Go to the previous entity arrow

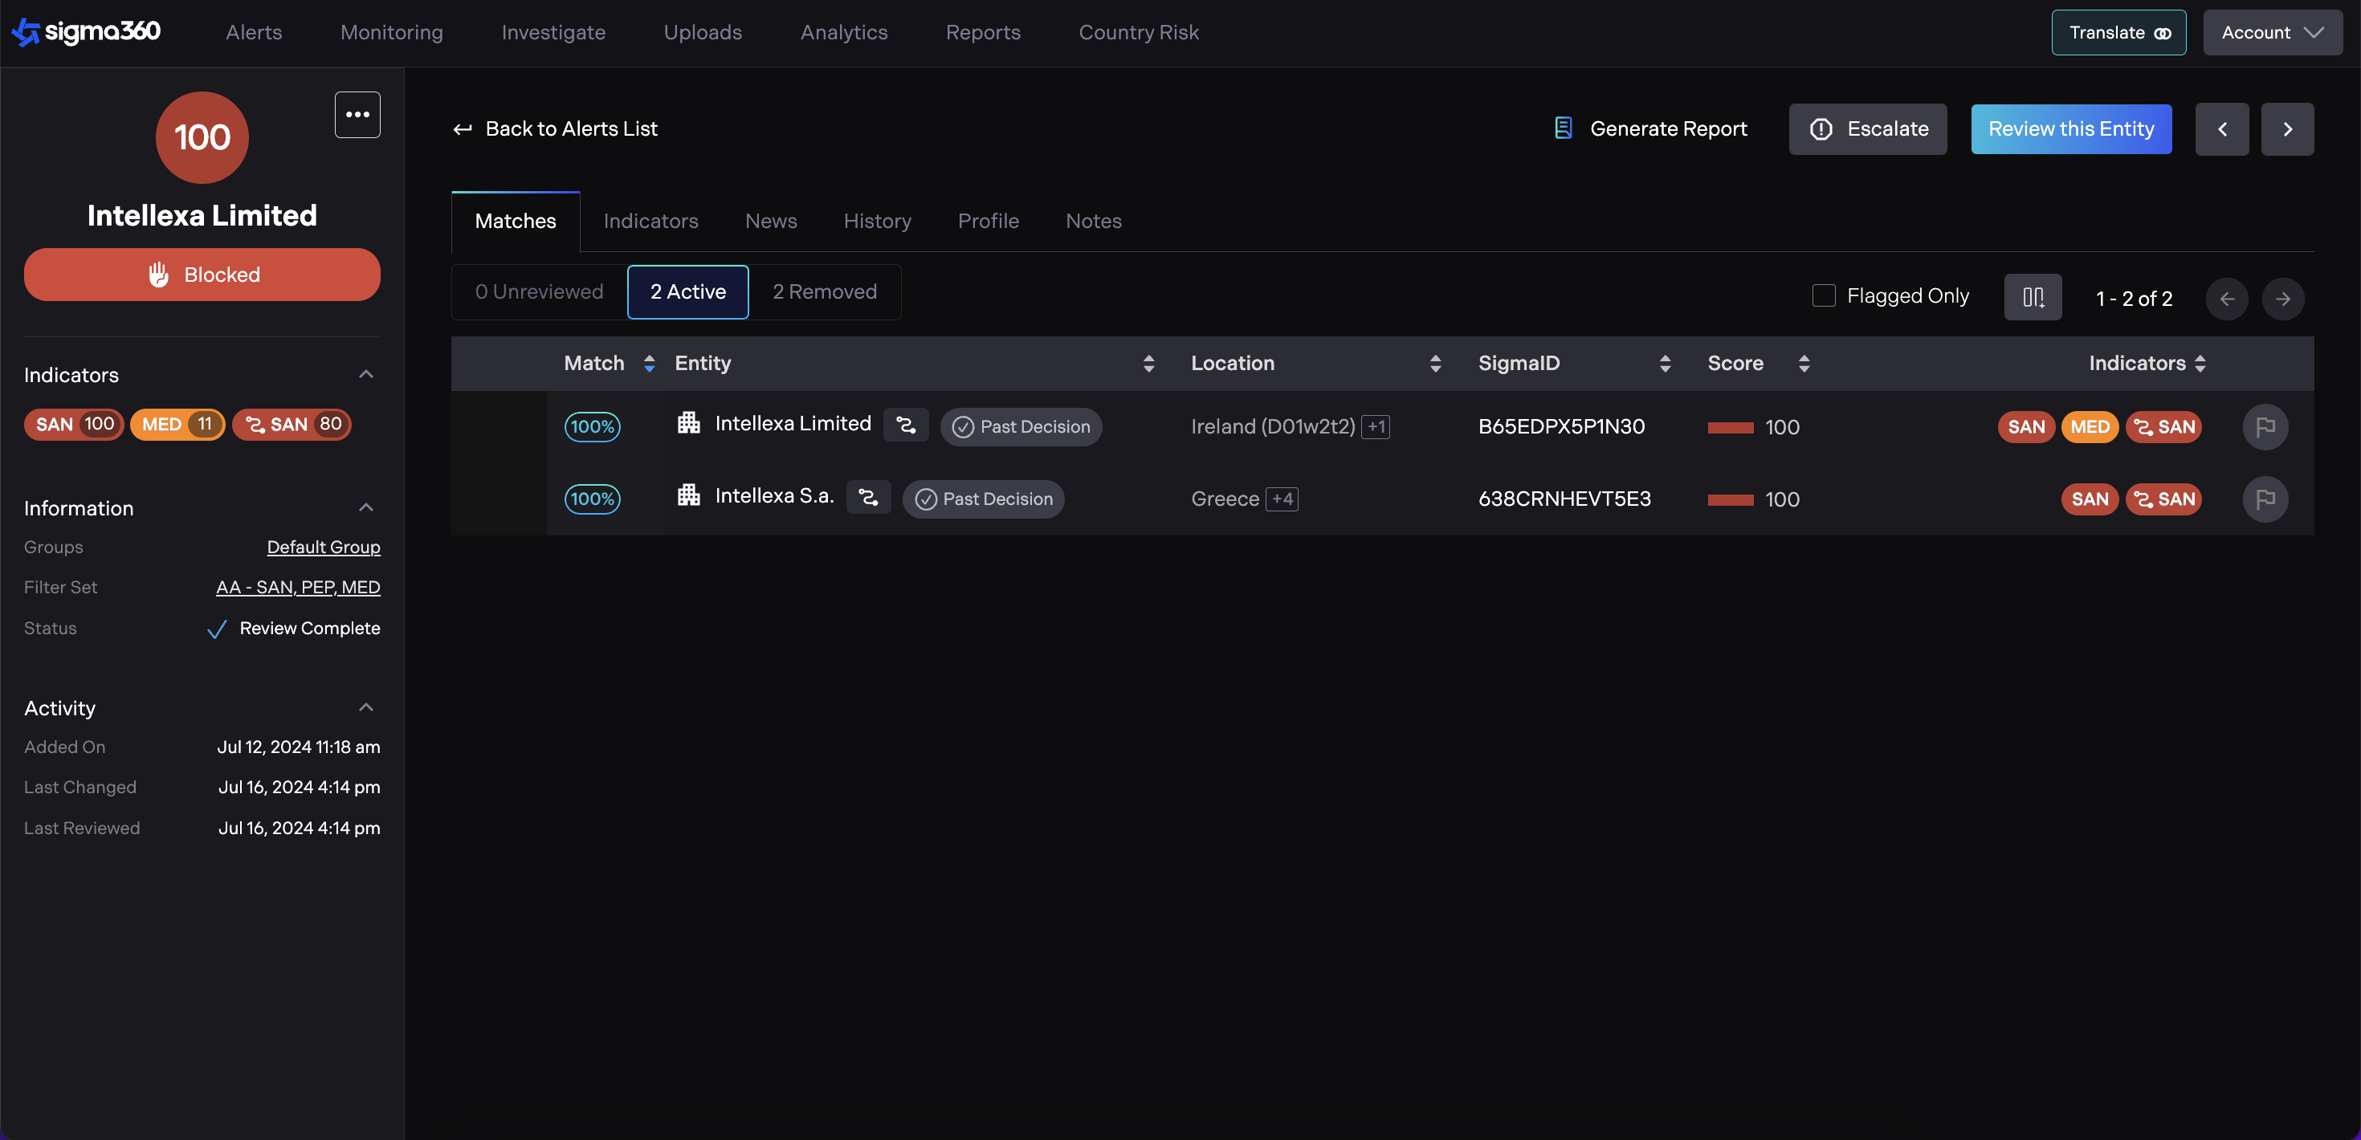[2220, 129]
